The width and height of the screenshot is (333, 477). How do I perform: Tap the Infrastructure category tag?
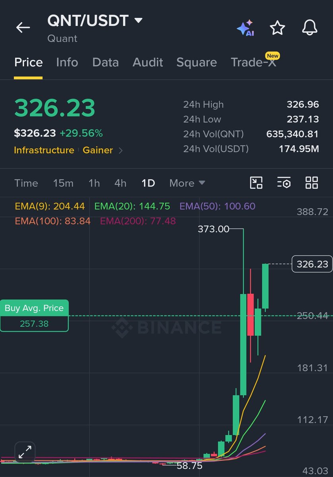coord(44,150)
